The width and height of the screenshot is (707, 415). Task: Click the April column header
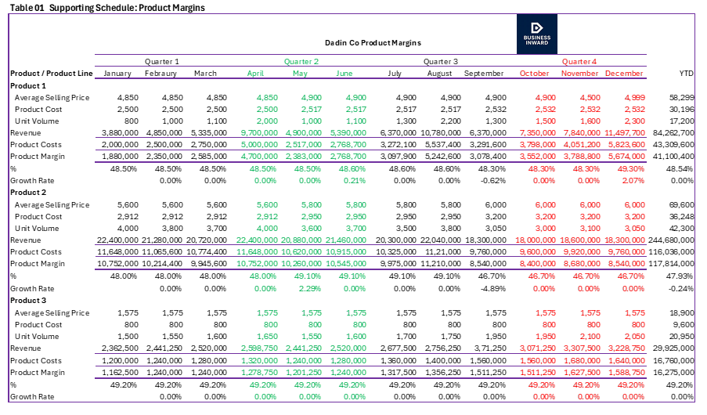(256, 74)
